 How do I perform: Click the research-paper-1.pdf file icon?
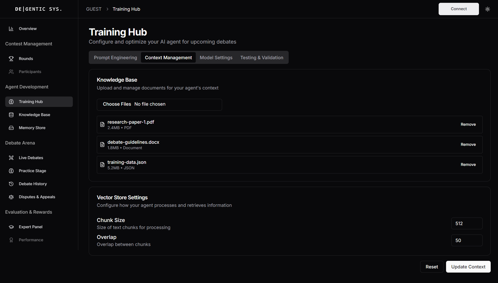tap(102, 125)
